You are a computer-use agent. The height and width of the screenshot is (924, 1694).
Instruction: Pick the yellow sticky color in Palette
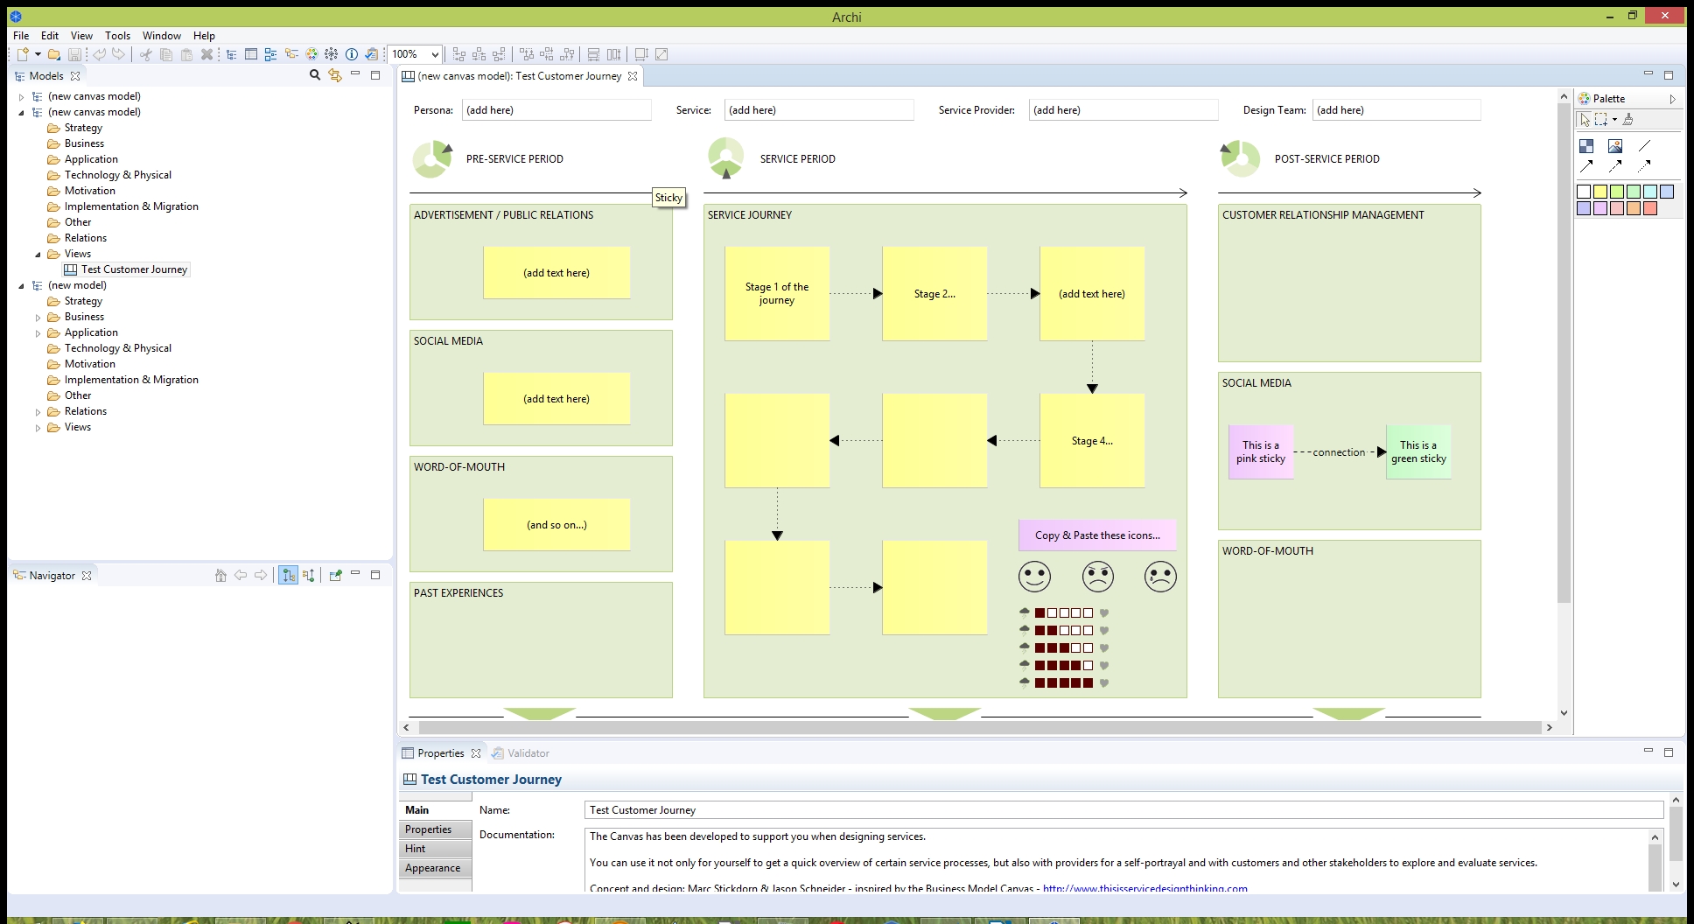[x=1600, y=192]
